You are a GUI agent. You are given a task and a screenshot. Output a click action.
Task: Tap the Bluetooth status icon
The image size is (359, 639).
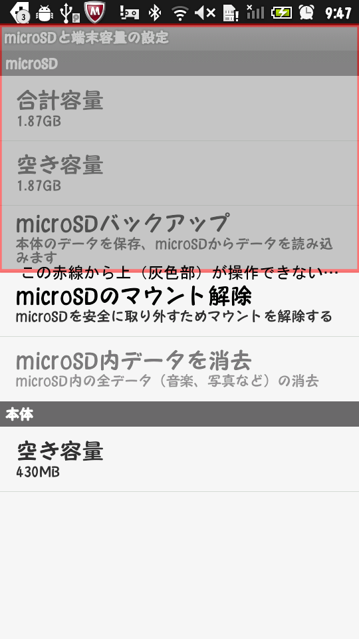tap(154, 13)
